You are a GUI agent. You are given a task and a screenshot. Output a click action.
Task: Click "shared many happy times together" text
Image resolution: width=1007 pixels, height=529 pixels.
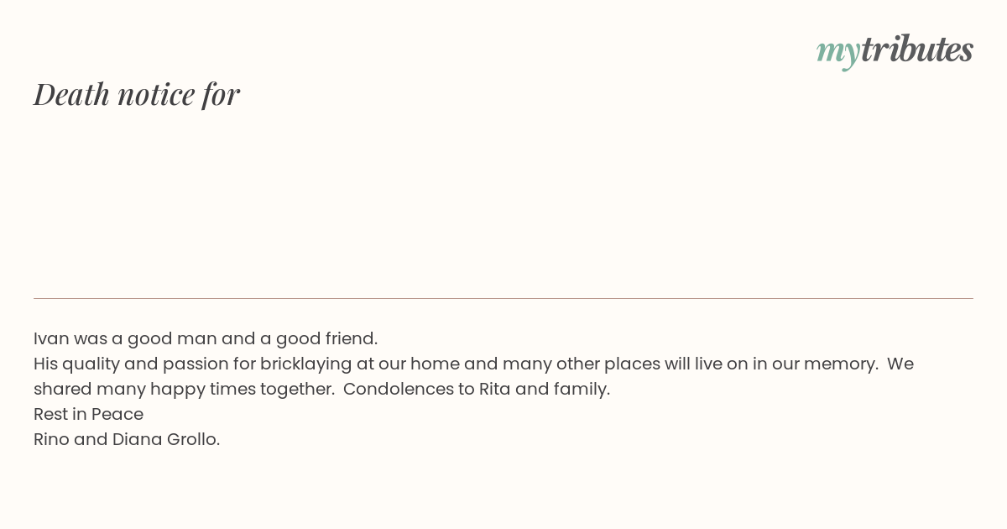click(x=184, y=390)
